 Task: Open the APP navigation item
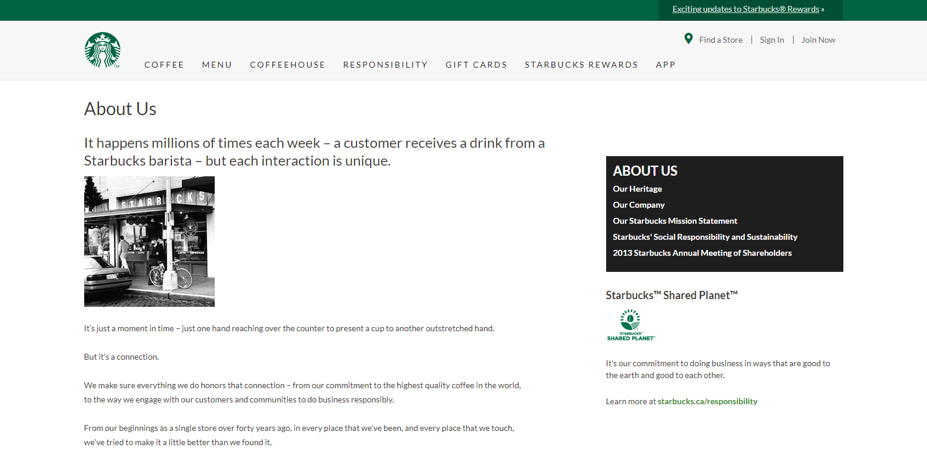point(665,65)
